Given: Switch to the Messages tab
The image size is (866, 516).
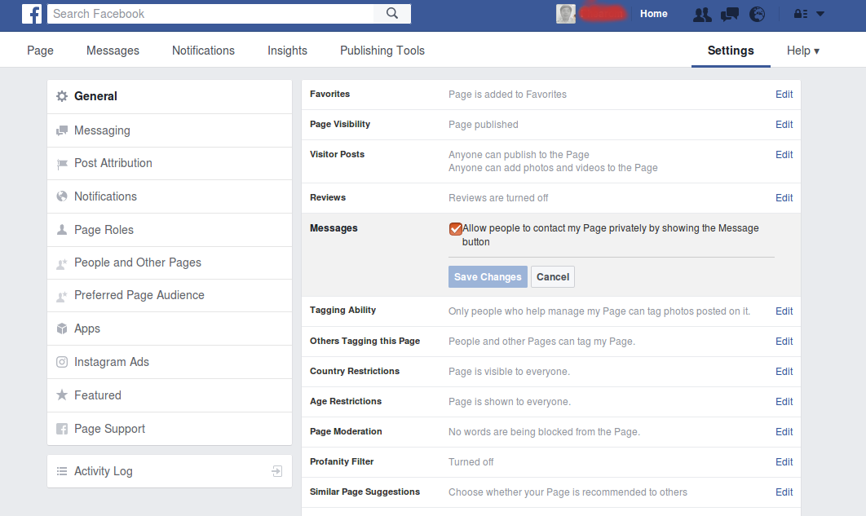Looking at the screenshot, I should tap(113, 51).
